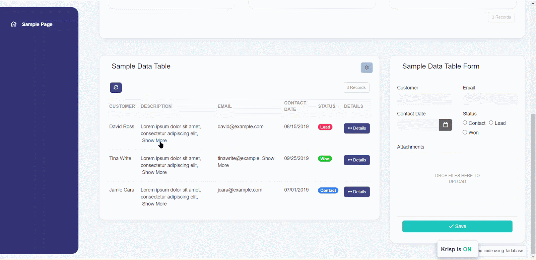Click the page vertical scrollbar thumb

click(533, 184)
